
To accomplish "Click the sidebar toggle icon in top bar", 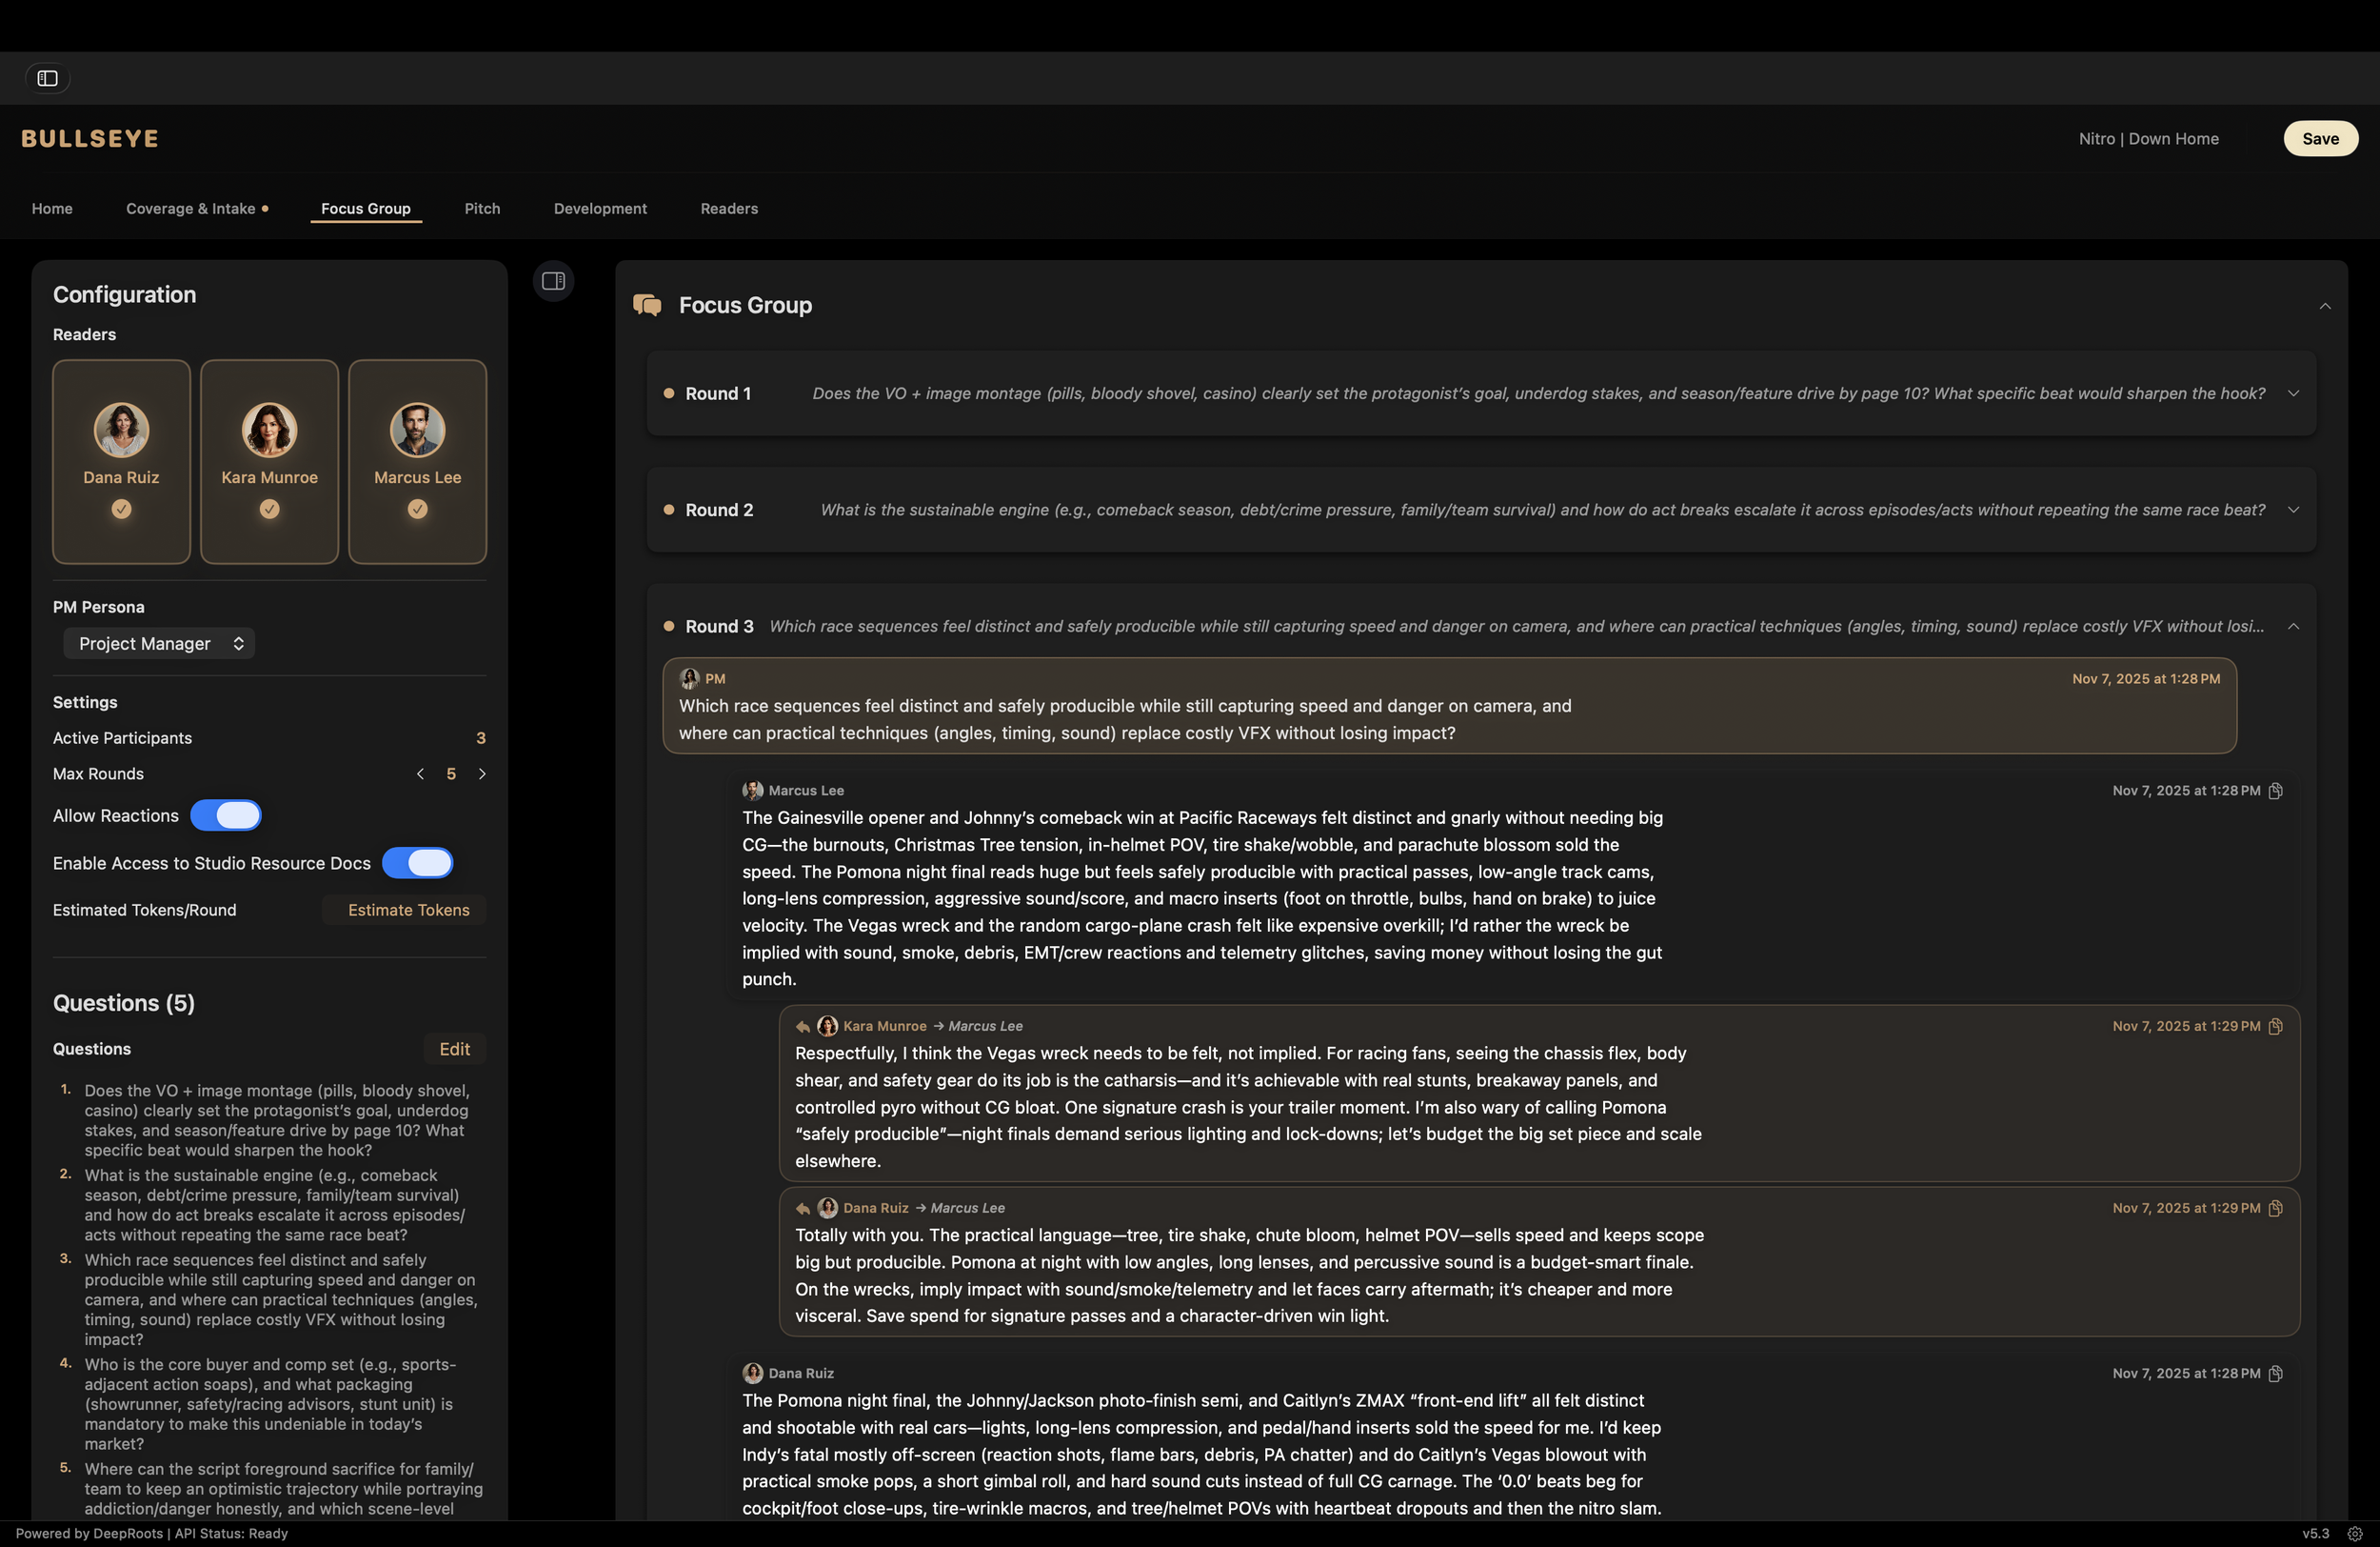I will [x=47, y=78].
